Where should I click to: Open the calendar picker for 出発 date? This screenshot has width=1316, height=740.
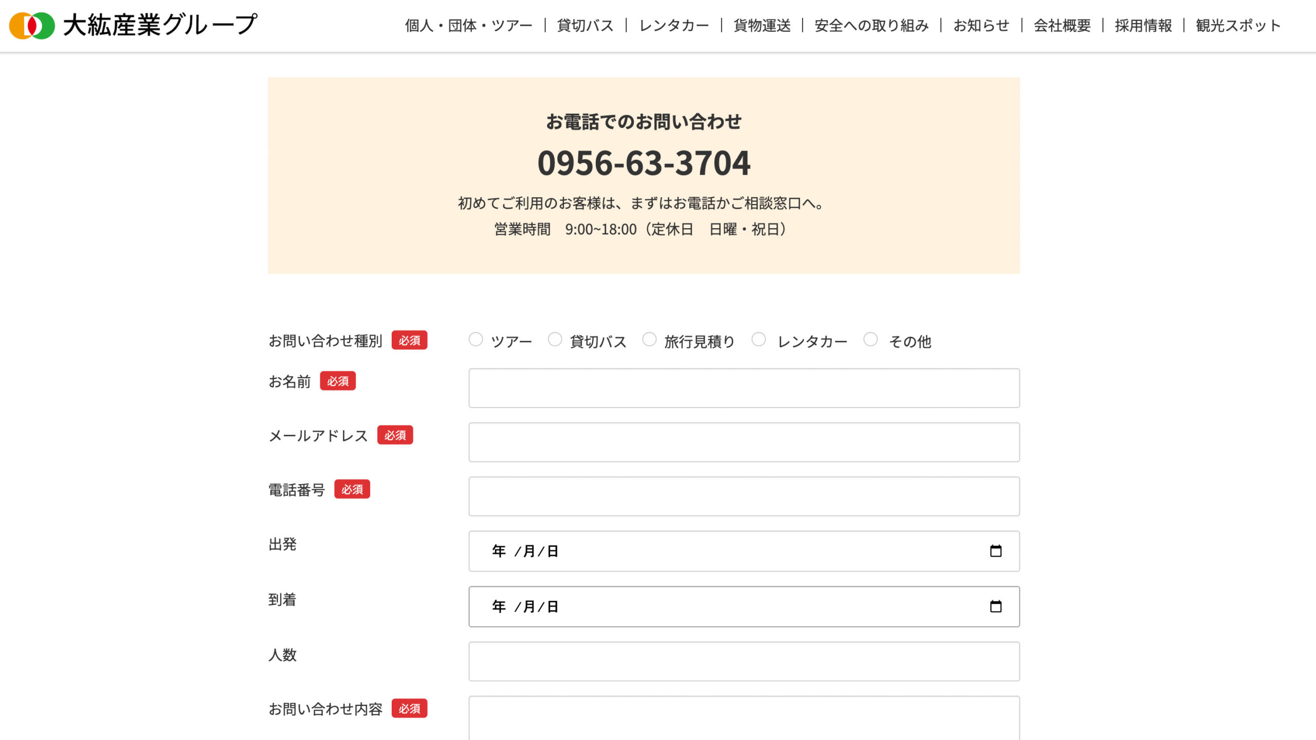995,551
